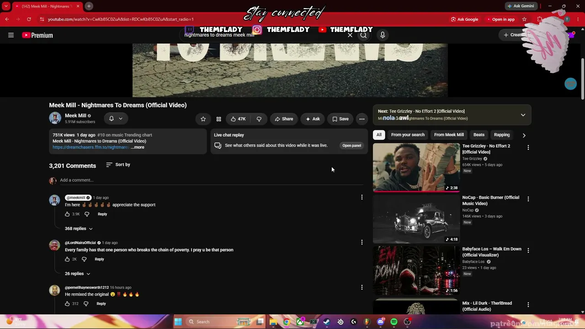Click Open in app button
This screenshot has height=329, width=585.
[500, 19]
